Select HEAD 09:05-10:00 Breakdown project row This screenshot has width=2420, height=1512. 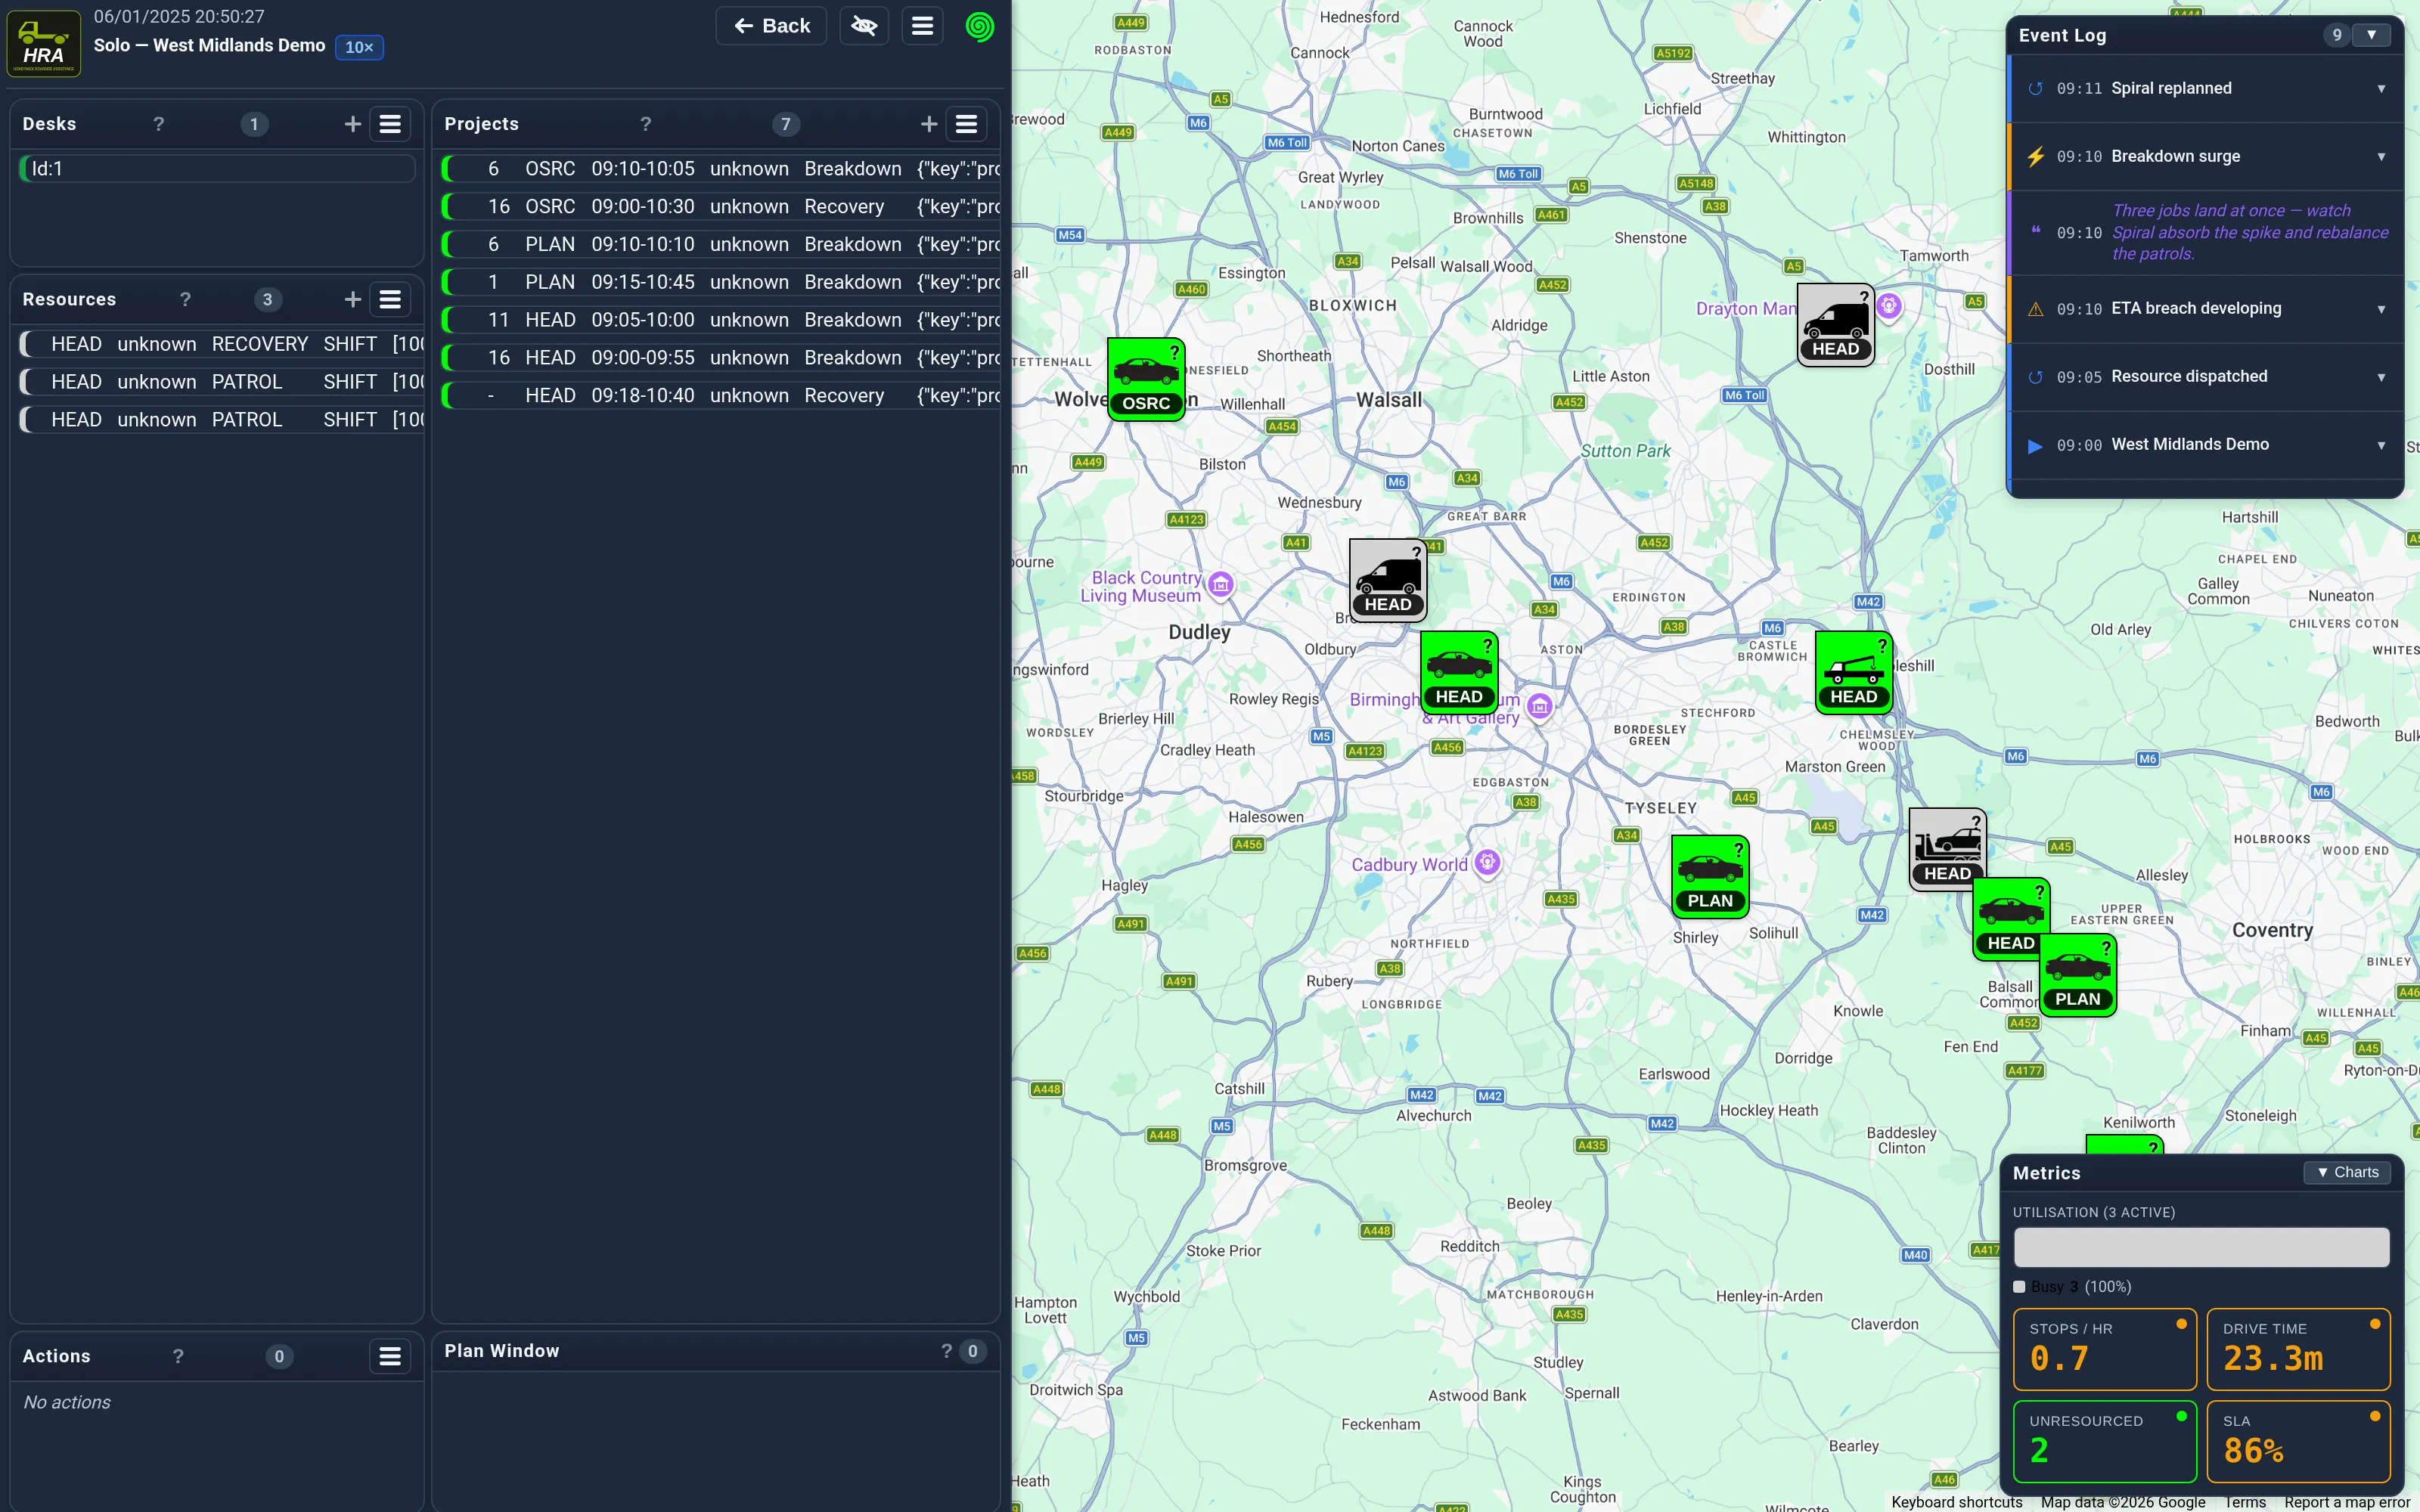click(x=720, y=320)
